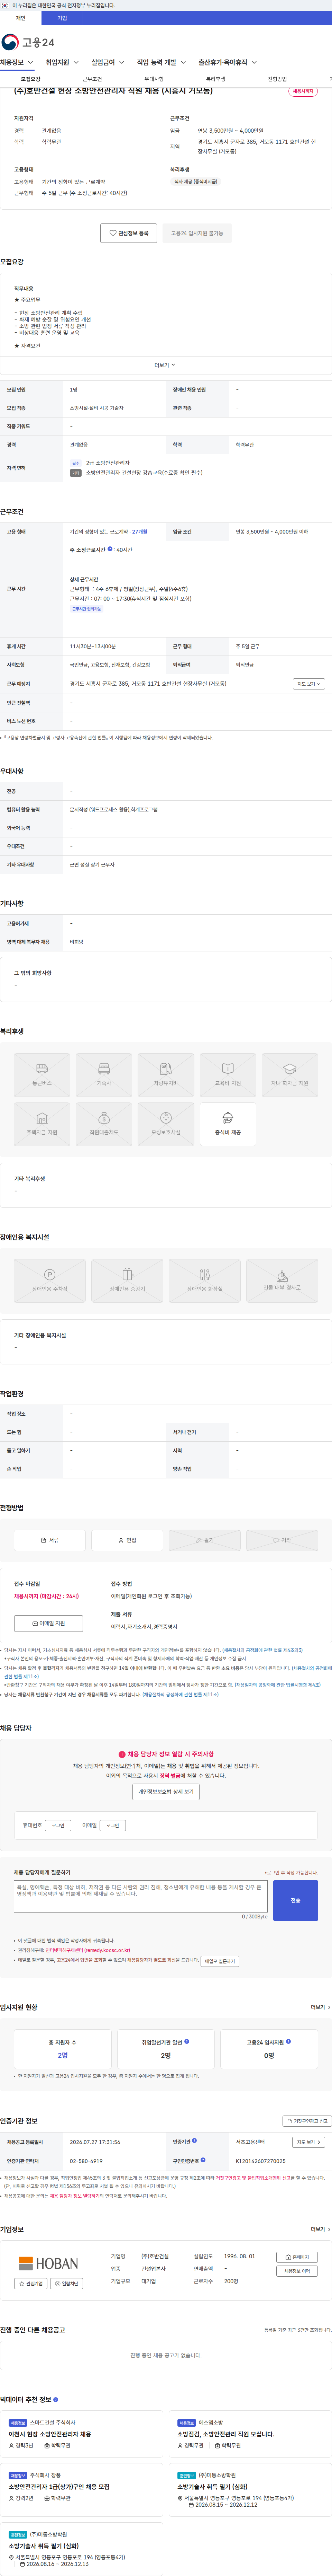Expand the 출산휴가·육아휴직 menu
The width and height of the screenshot is (332, 2576).
click(227, 62)
